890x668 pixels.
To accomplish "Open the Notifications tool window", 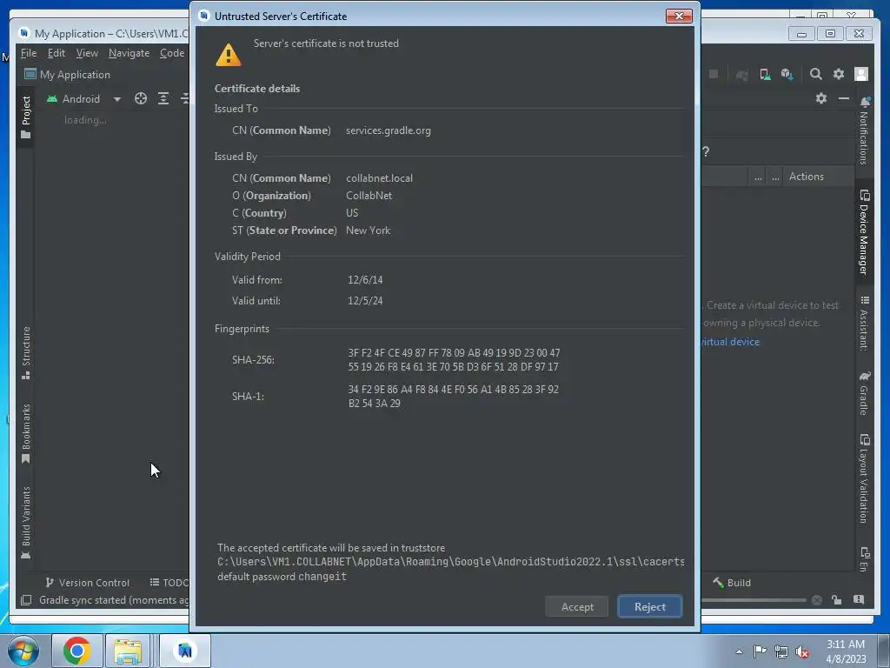I will [x=865, y=131].
